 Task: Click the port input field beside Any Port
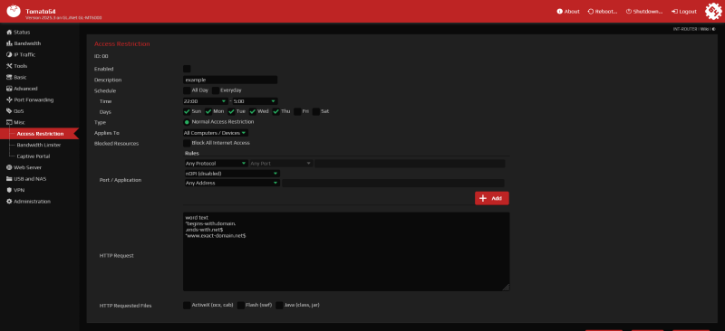(410, 164)
